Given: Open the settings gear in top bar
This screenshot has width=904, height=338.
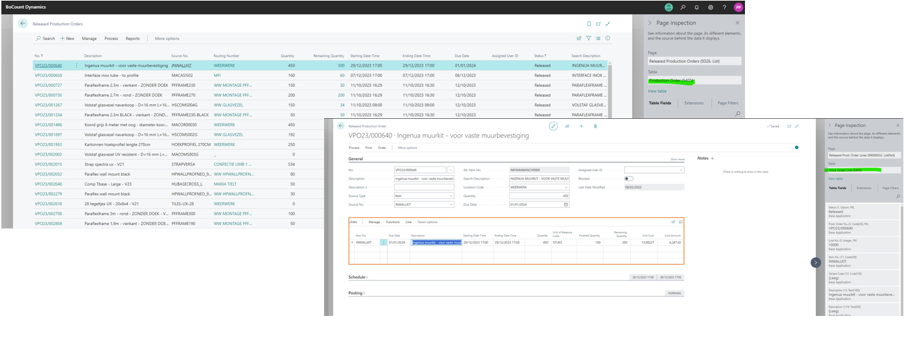Looking at the screenshot, I should point(710,7).
